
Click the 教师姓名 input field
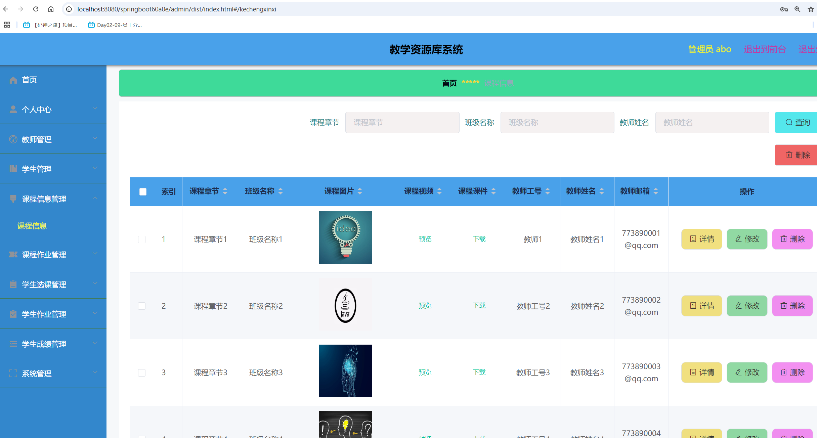pyautogui.click(x=712, y=122)
